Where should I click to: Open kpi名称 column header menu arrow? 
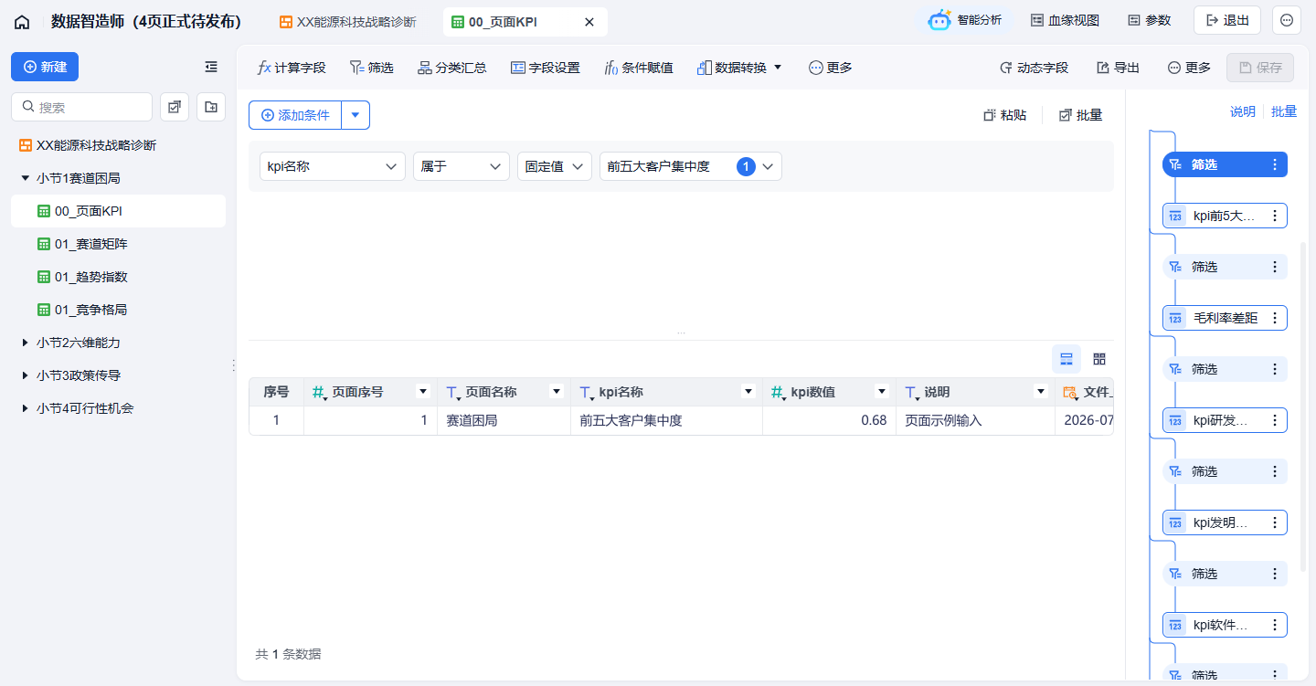(749, 392)
